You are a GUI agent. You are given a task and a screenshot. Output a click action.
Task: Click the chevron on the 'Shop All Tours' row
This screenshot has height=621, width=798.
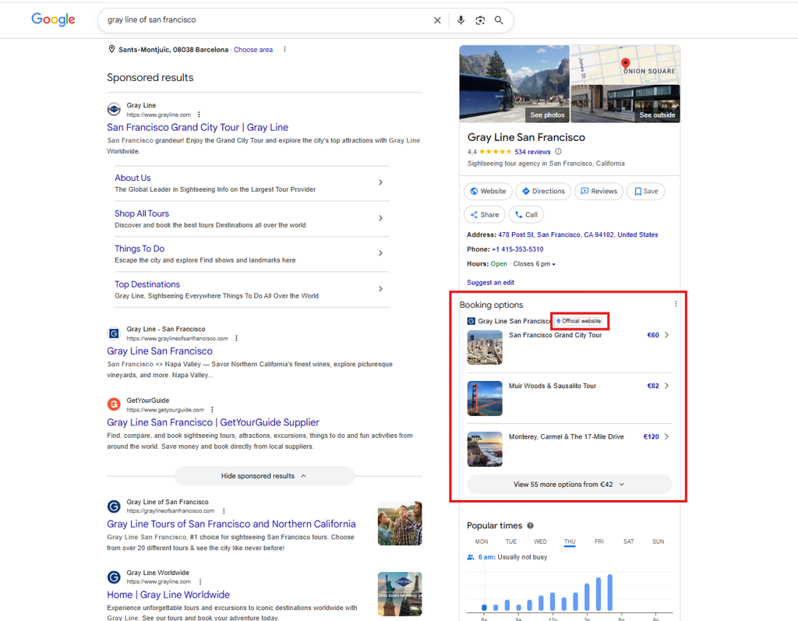click(x=380, y=218)
